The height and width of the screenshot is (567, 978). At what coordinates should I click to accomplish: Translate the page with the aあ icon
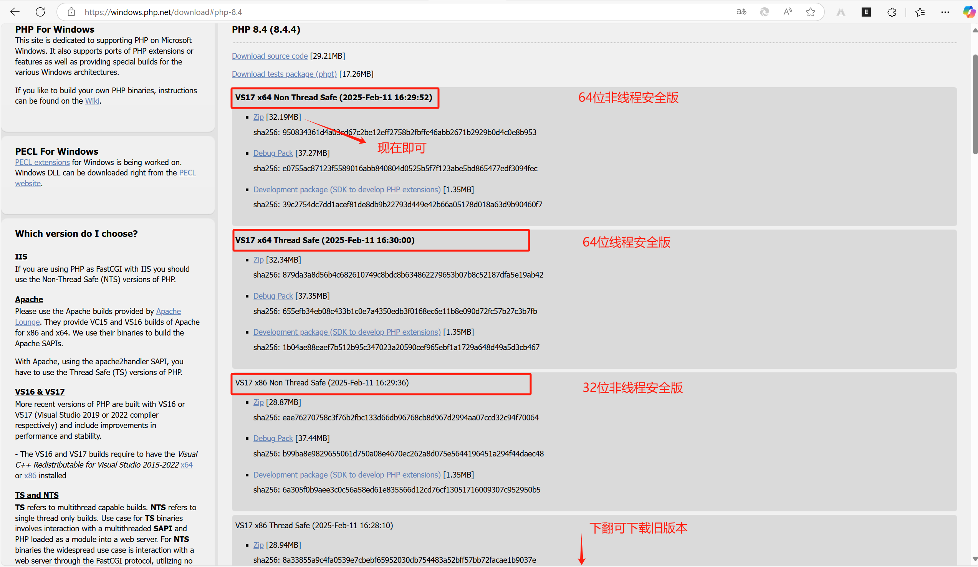pos(741,12)
